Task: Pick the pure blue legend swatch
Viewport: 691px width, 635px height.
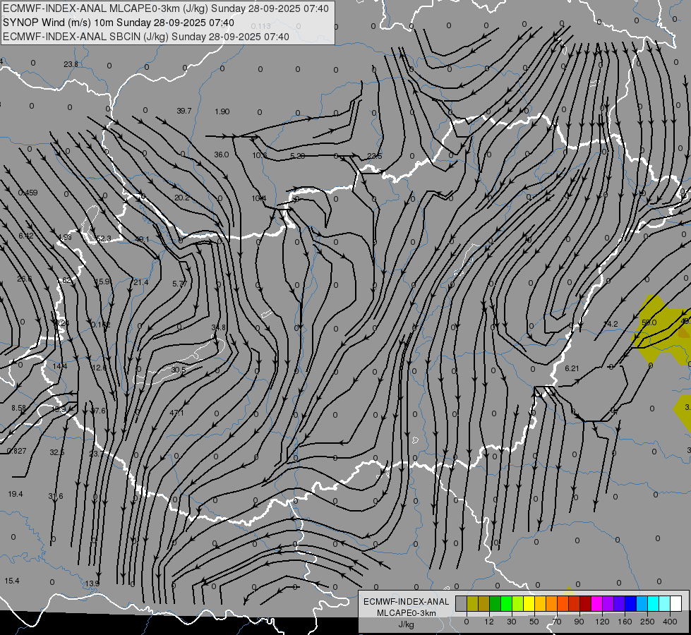Action: click(630, 604)
